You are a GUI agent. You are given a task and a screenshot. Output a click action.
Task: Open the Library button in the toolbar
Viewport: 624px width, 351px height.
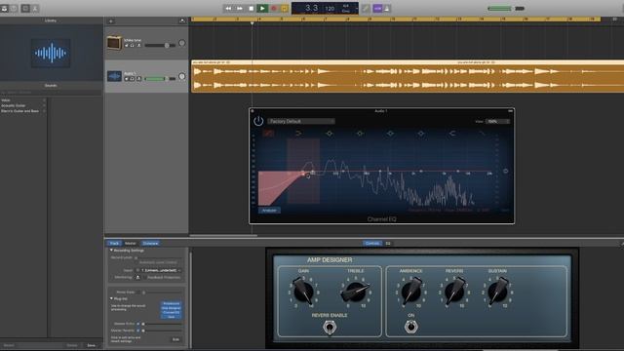coord(4,9)
